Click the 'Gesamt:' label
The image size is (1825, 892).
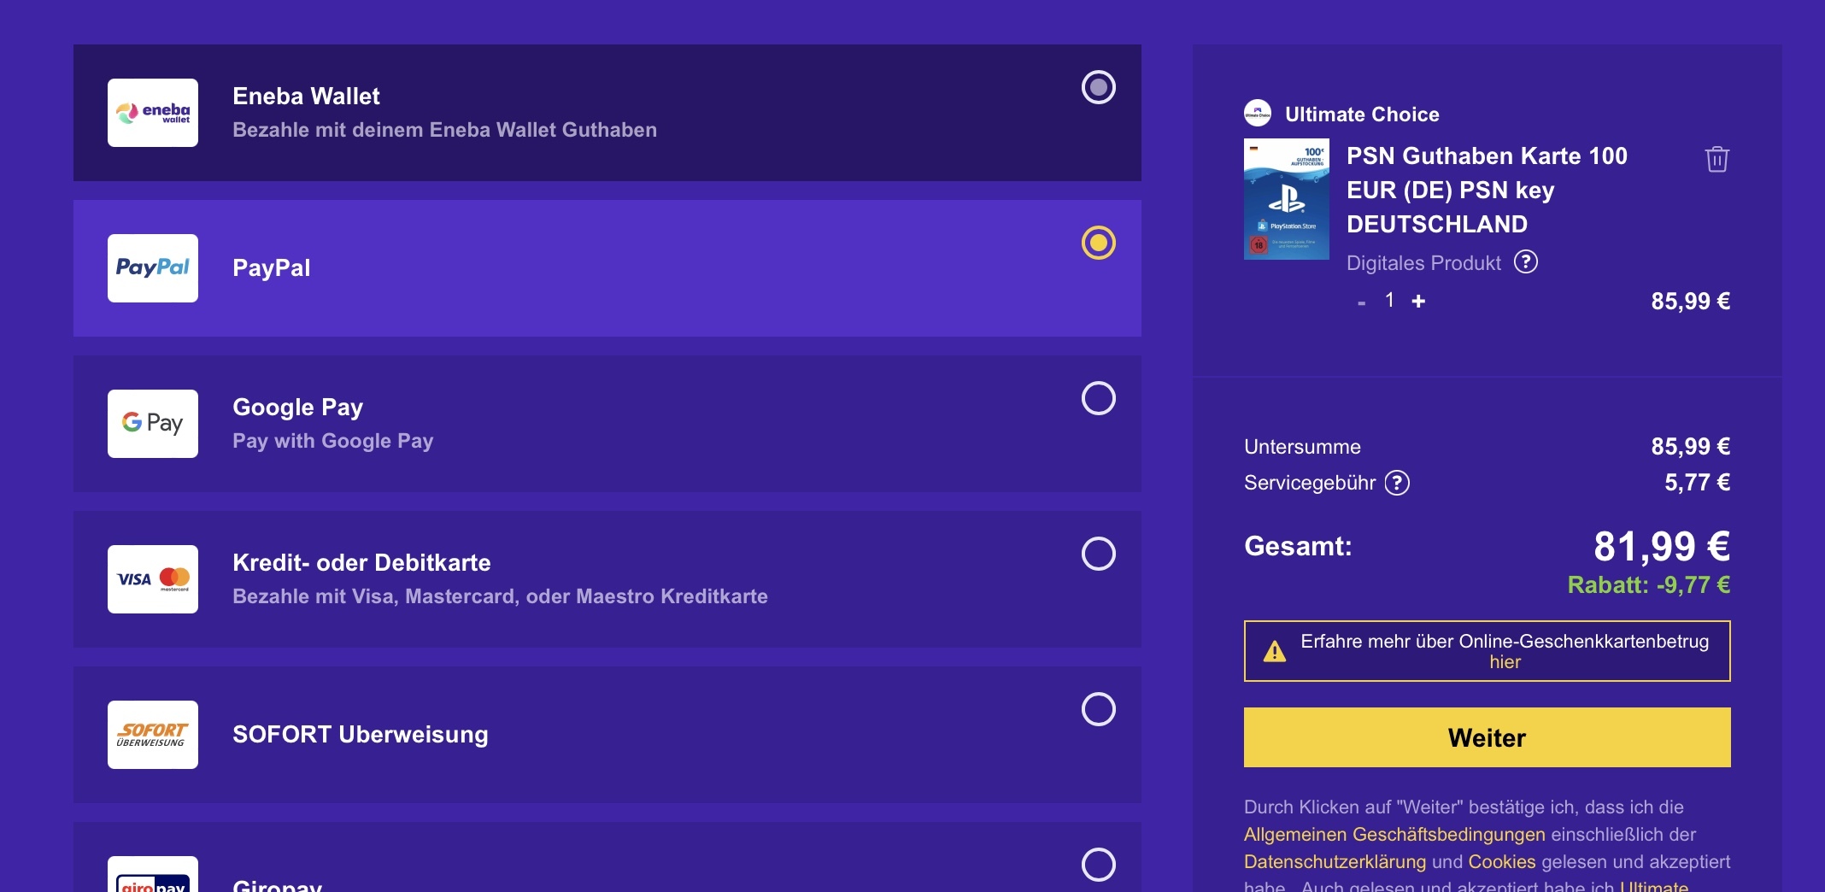tap(1298, 546)
